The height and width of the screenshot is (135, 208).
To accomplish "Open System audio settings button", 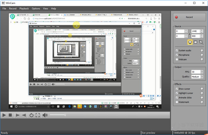I will click(x=202, y=51).
